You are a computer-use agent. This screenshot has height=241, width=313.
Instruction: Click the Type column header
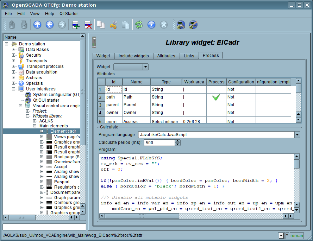pos(166,82)
